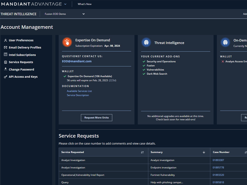Open the User Preferences person icon
The image size is (247, 185).
coord(6,40)
